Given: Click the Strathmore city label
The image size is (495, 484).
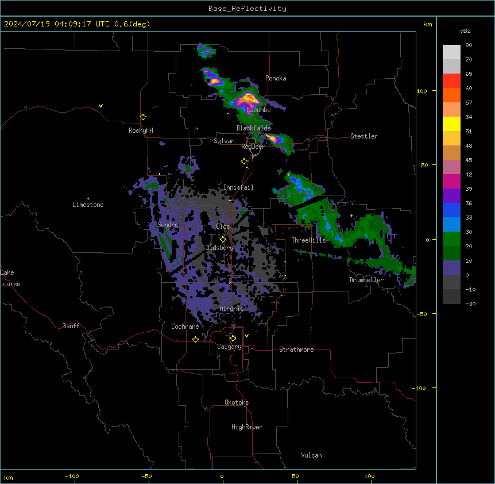Looking at the screenshot, I should pos(296,349).
